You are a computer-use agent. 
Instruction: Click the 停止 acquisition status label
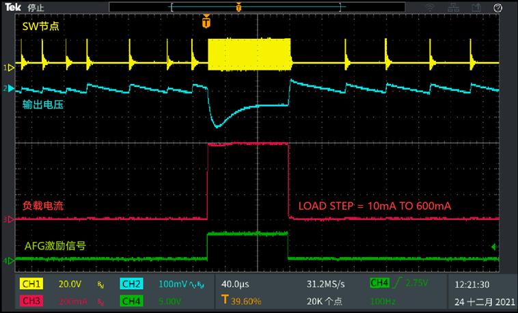pos(36,7)
